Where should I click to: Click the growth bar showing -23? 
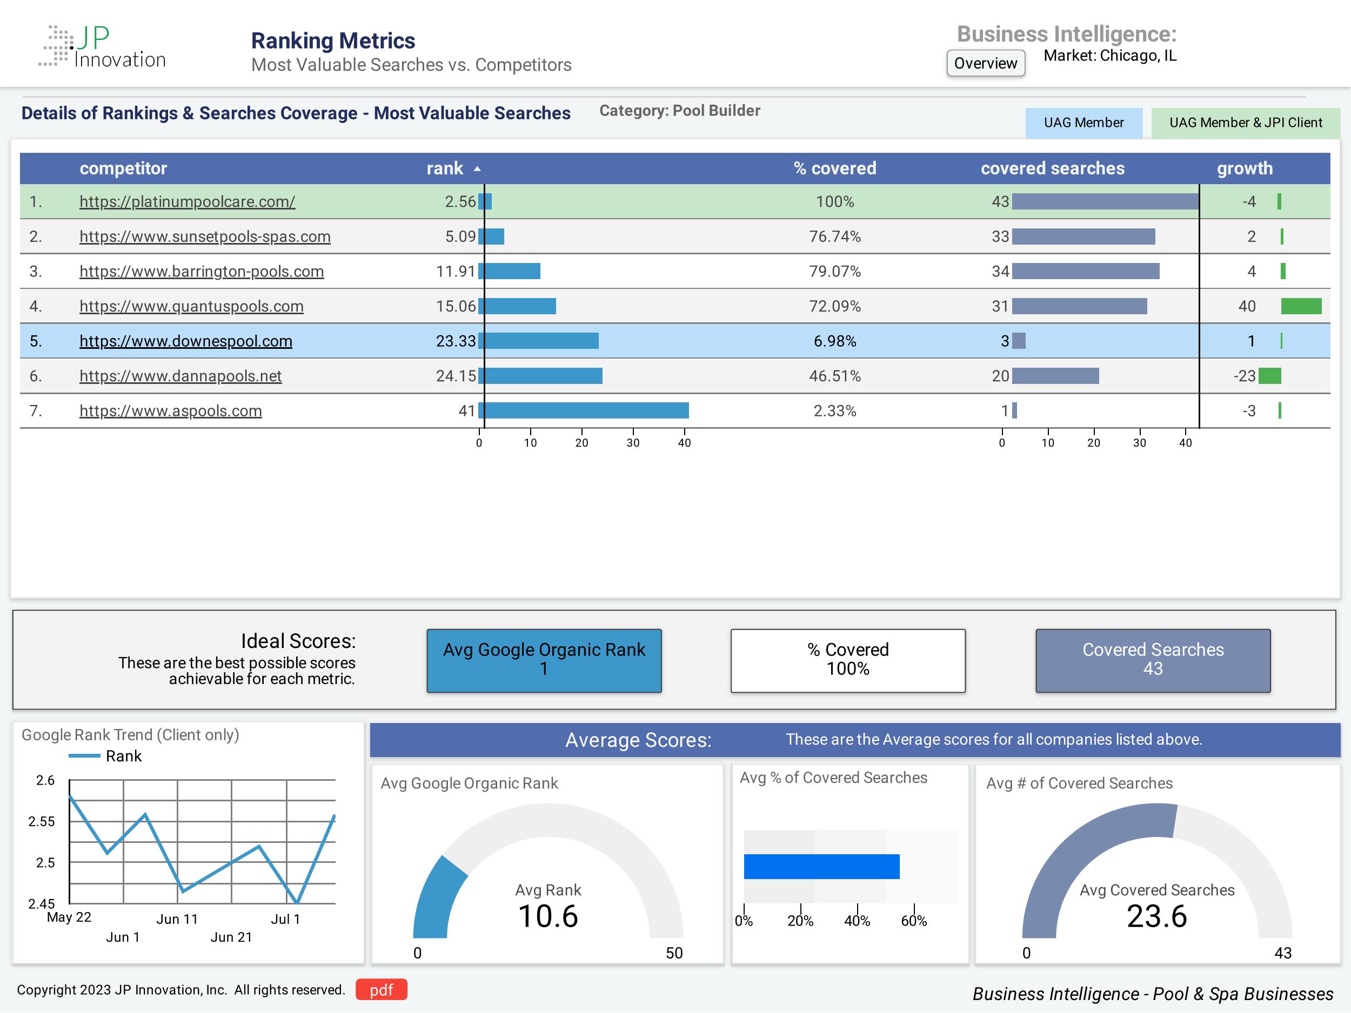coord(1270,375)
